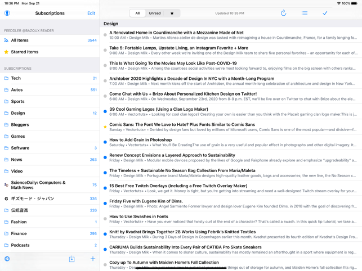Open the Video folder

50,171
